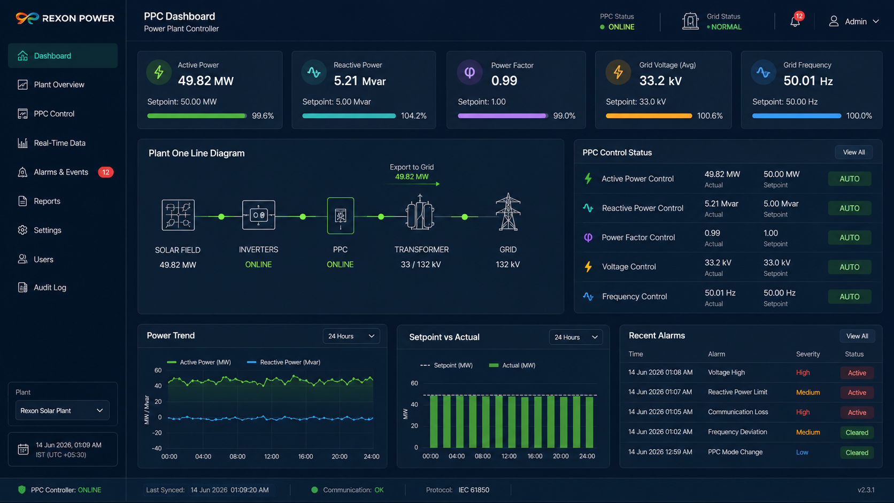
Task: Click the Frequency Control row icon
Action: point(588,296)
